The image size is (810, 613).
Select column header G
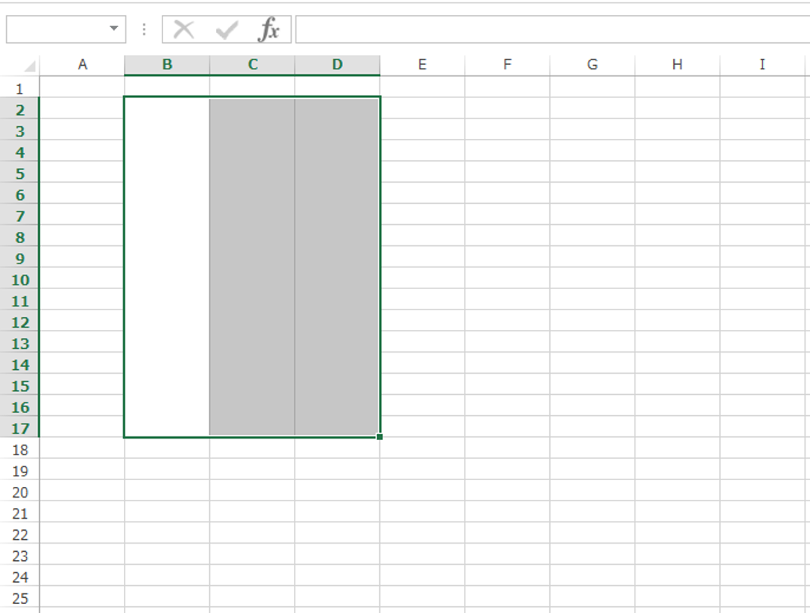592,64
